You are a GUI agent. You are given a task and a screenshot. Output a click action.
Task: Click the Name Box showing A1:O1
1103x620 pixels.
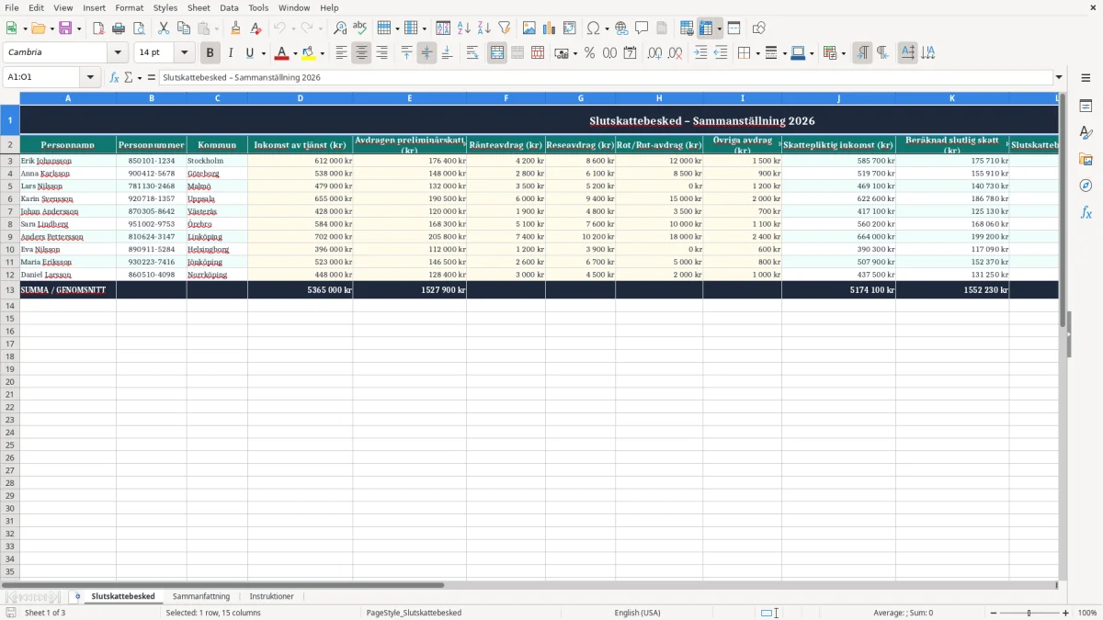(42, 77)
